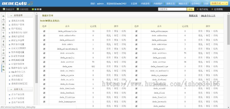Click the dede_advancedsearch table name
This screenshot has width=230, height=109.
67,49
